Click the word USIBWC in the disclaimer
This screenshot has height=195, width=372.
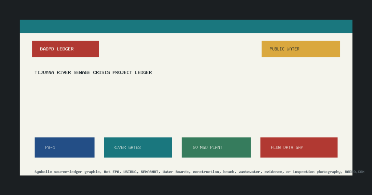pyautogui.click(x=130, y=172)
